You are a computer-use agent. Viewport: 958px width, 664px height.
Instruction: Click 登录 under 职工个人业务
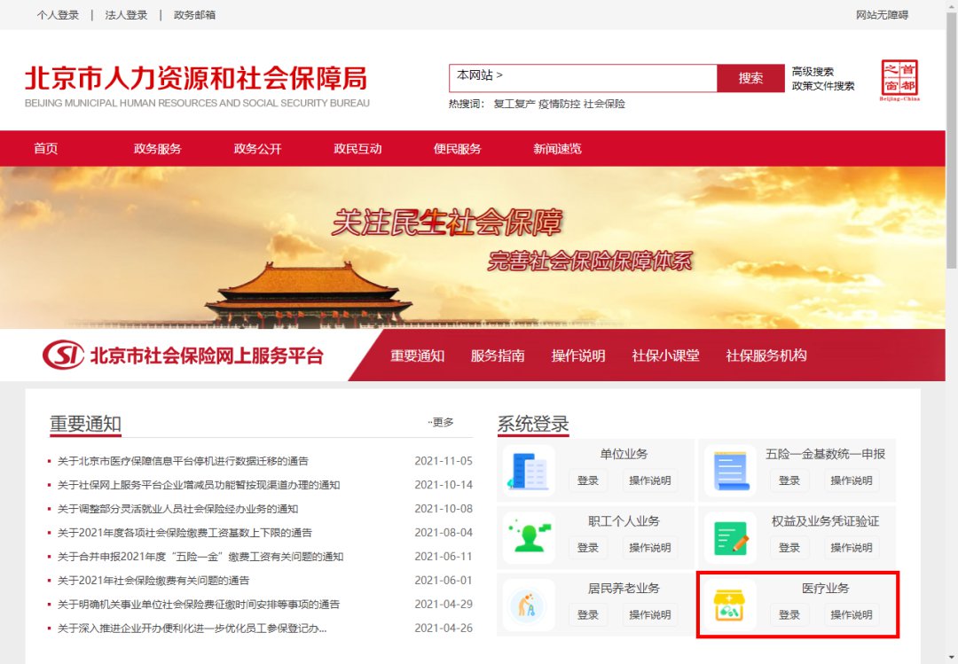pyautogui.click(x=588, y=548)
